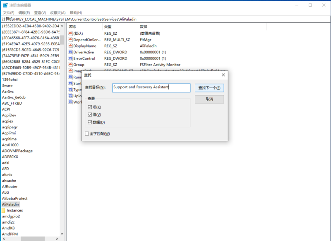Image resolution: width=331 pixels, height=241 pixels.
Task: Click the binary icon beside the Type value
Action: [71, 89]
